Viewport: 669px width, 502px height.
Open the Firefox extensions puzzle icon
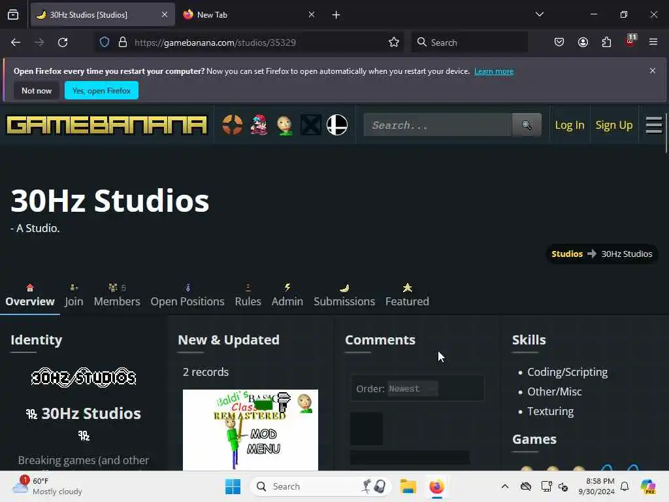coord(606,42)
